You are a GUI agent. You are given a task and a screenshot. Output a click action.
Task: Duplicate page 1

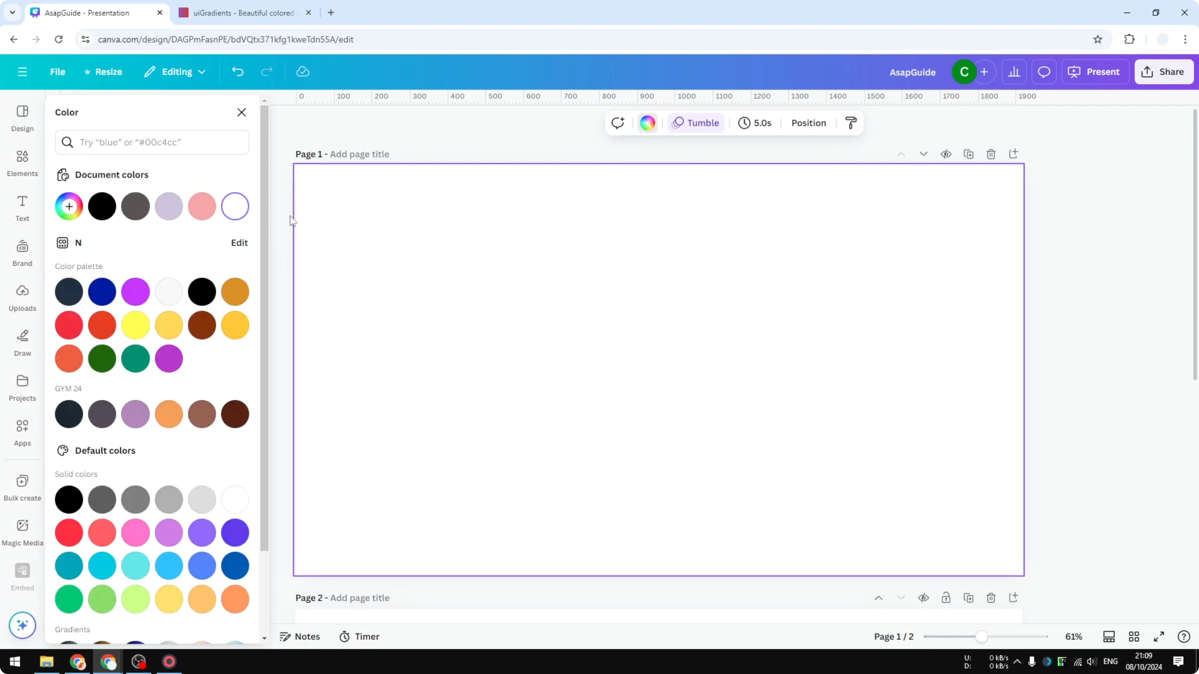point(969,154)
